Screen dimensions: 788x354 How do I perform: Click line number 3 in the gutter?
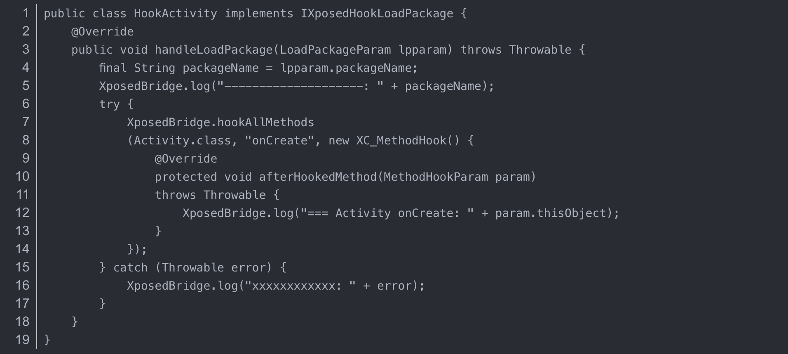point(26,50)
